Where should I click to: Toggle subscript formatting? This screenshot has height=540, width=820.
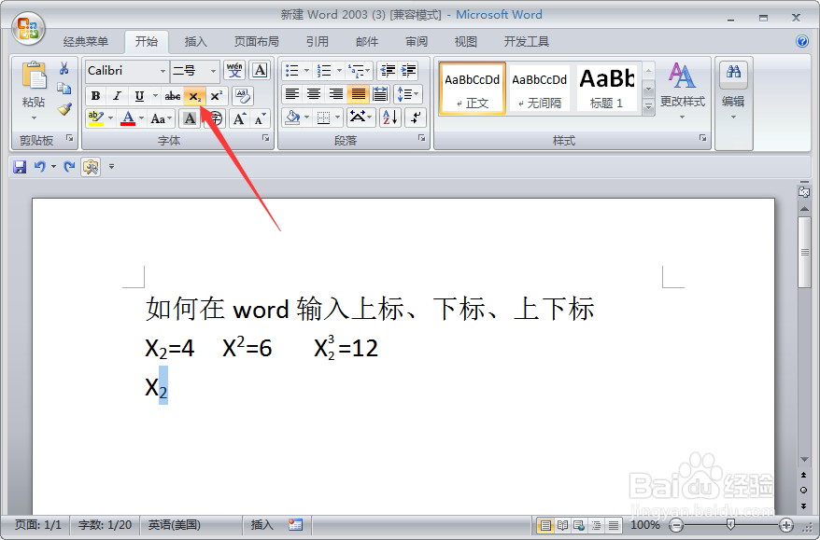(196, 96)
